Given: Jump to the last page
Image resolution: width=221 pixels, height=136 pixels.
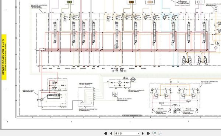Looking at the screenshot, I should coord(148,133).
